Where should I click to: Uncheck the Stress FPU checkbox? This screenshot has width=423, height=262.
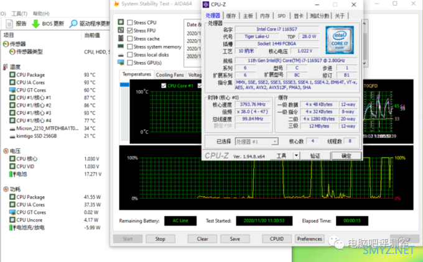(130, 30)
